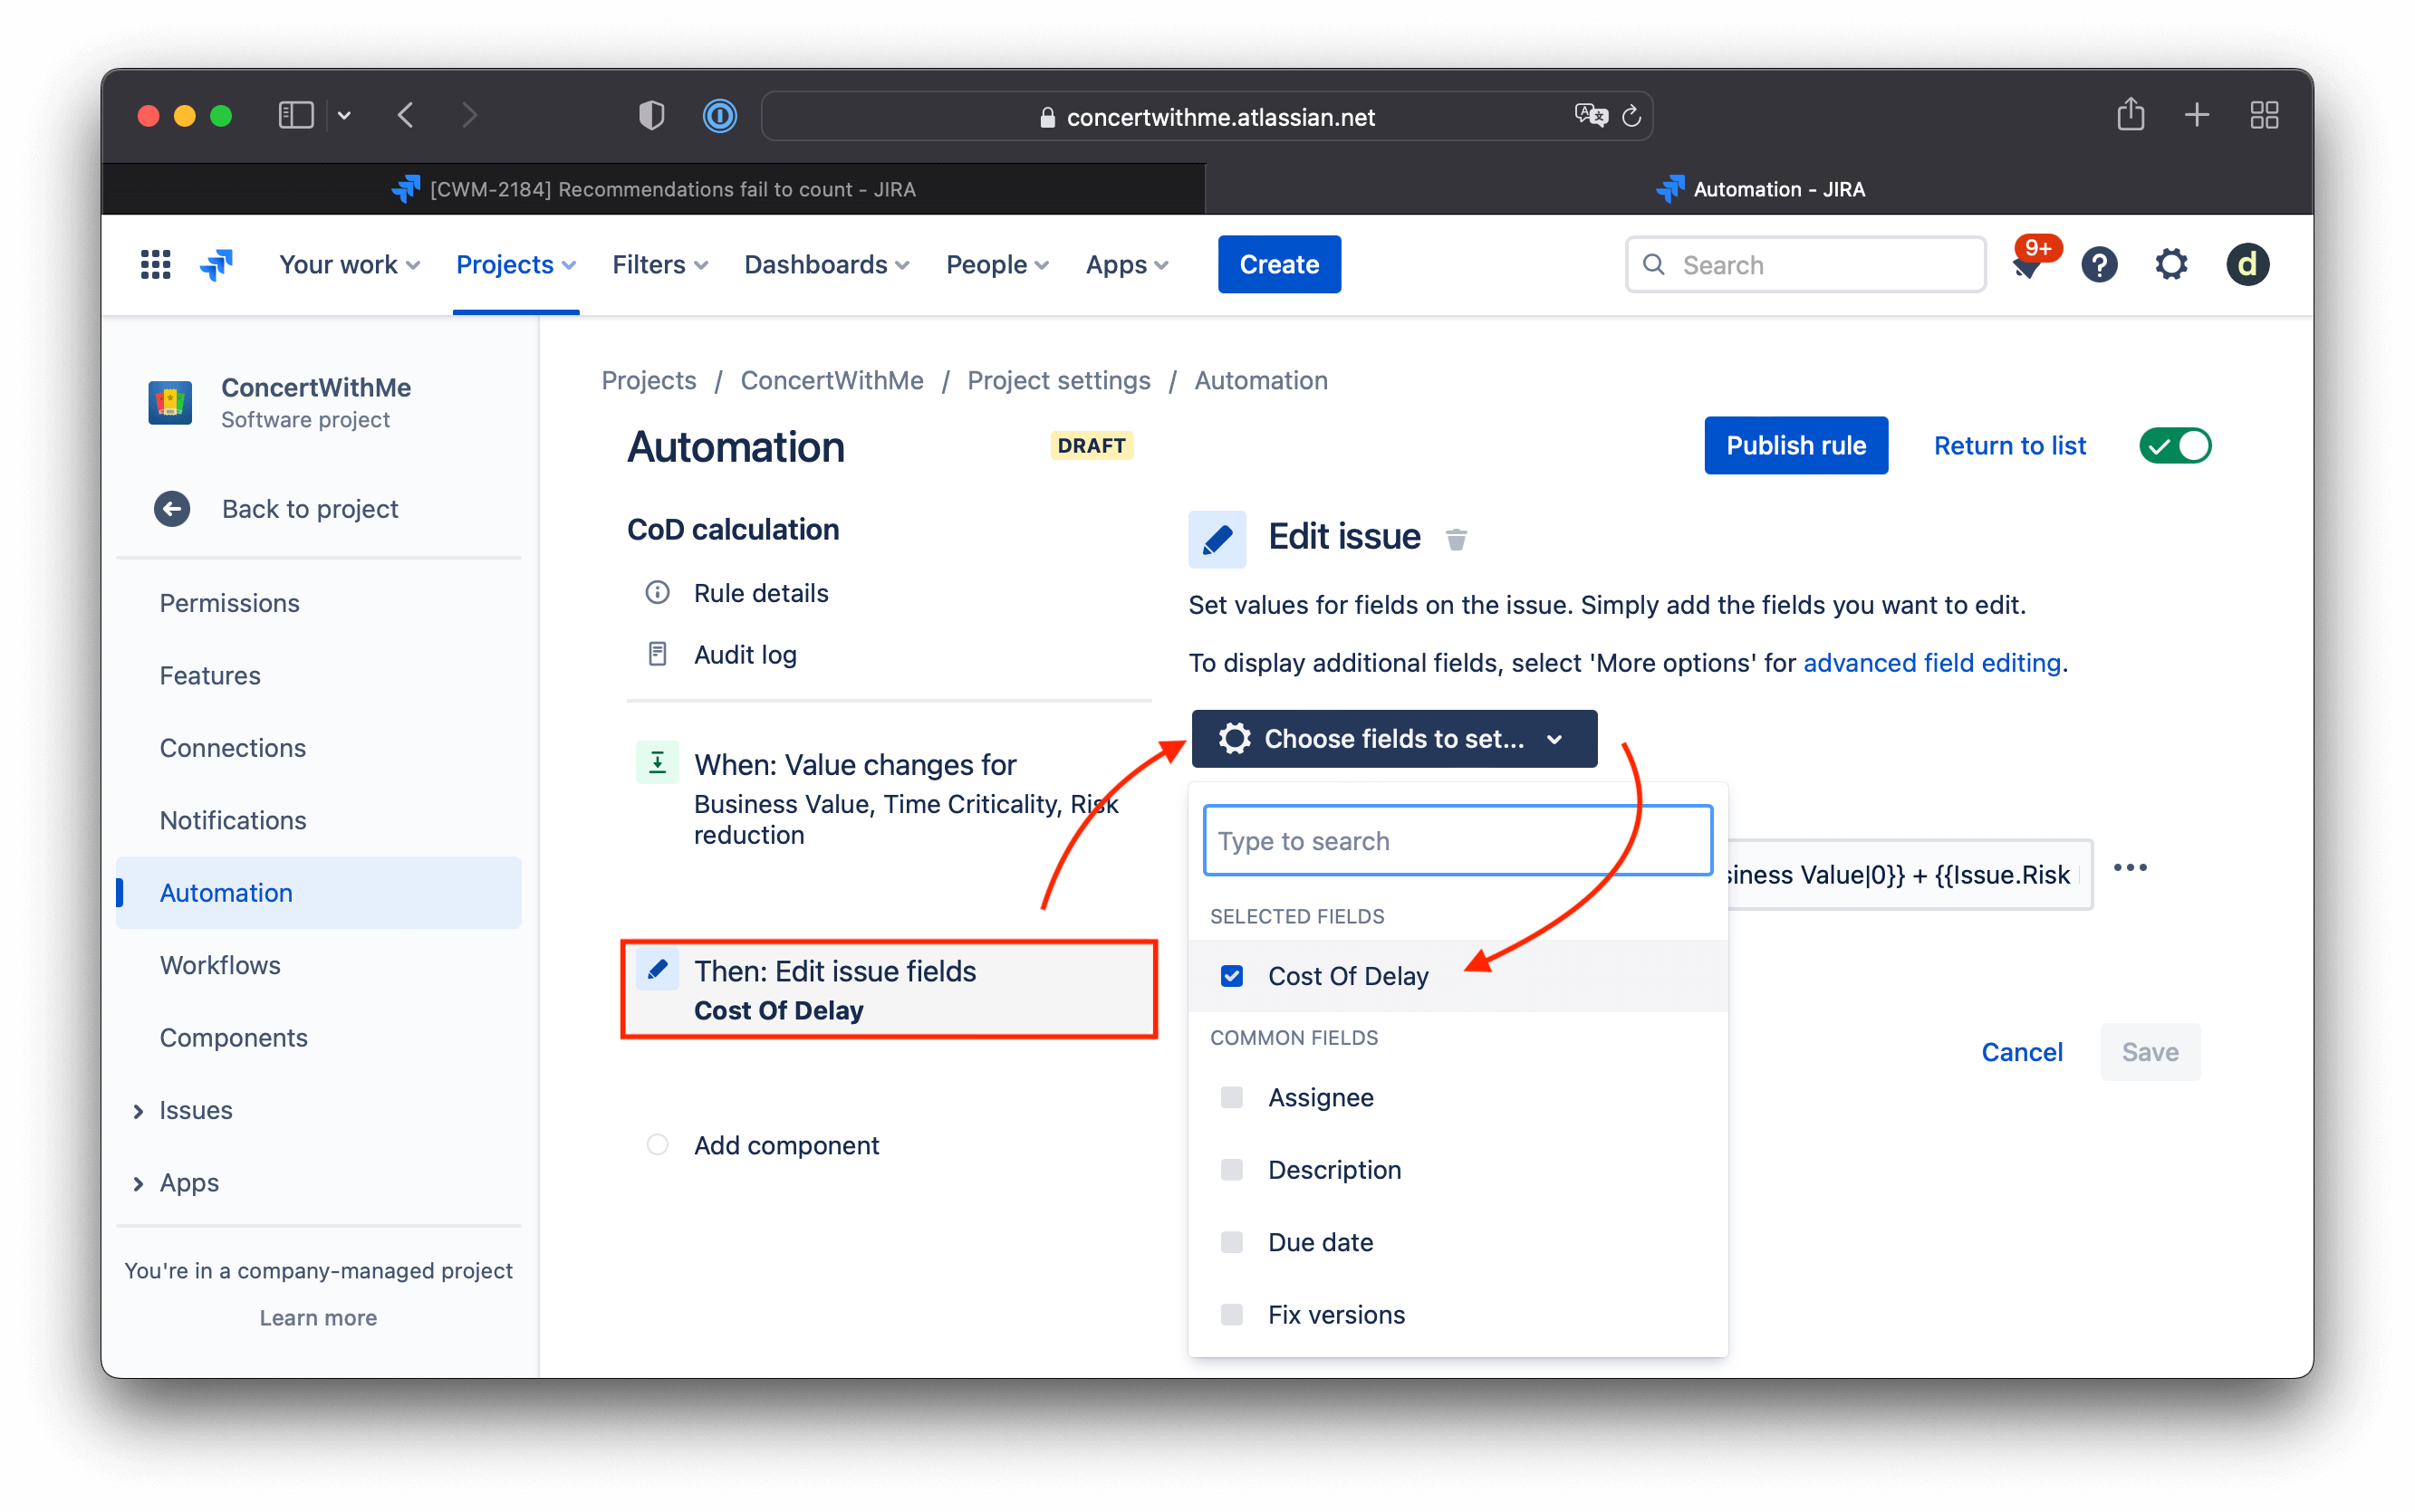
Task: Open the Your work menu
Action: pyautogui.click(x=348, y=264)
